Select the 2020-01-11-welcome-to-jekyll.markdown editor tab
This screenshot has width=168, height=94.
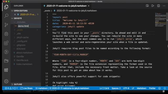click(x=66, y=6)
